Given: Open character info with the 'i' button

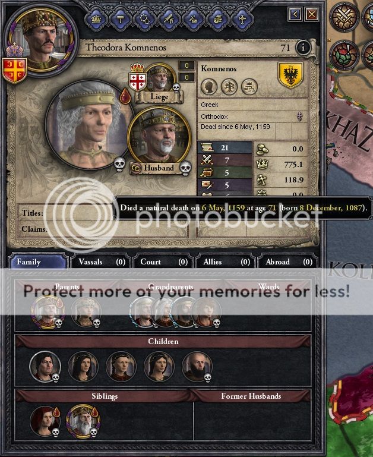Looking at the screenshot, I should coord(303,47).
